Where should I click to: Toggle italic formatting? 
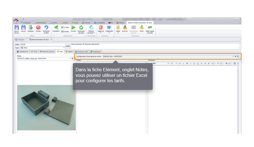[x=191, y=63]
